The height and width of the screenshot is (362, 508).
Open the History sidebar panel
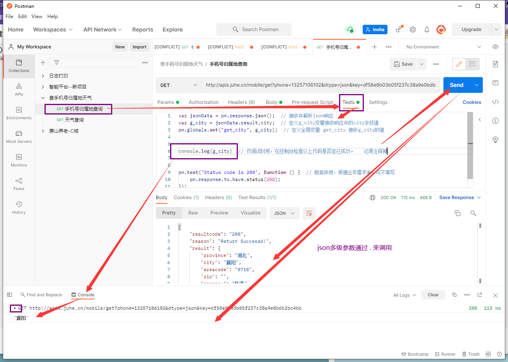[x=19, y=207]
